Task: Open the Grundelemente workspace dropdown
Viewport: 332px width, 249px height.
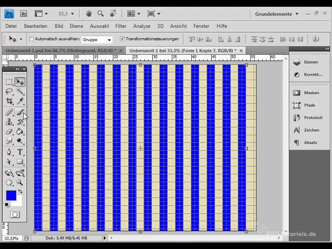Action: pos(277,14)
